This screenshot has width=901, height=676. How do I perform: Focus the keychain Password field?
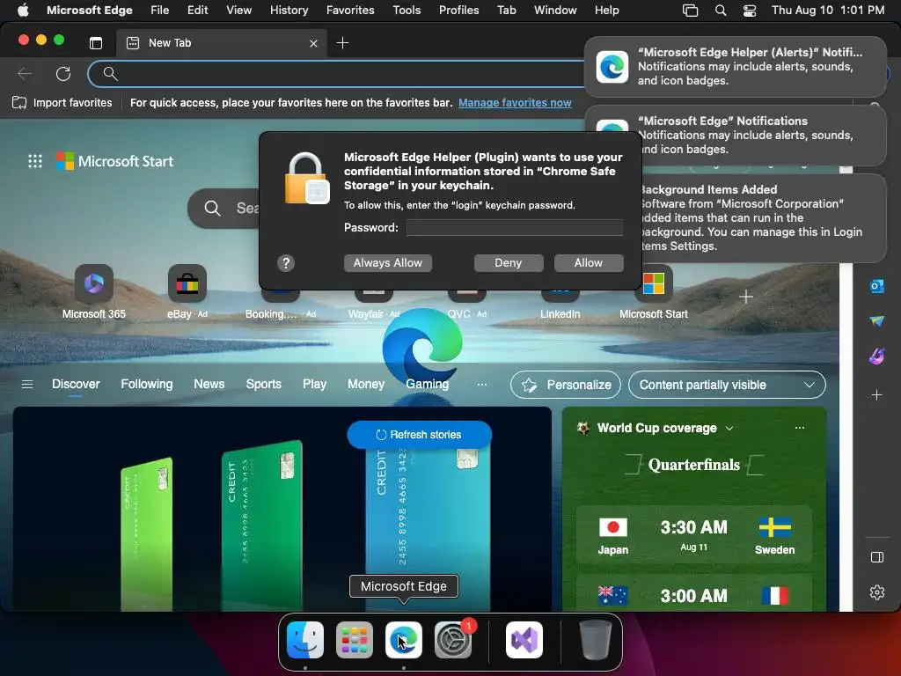(x=514, y=228)
